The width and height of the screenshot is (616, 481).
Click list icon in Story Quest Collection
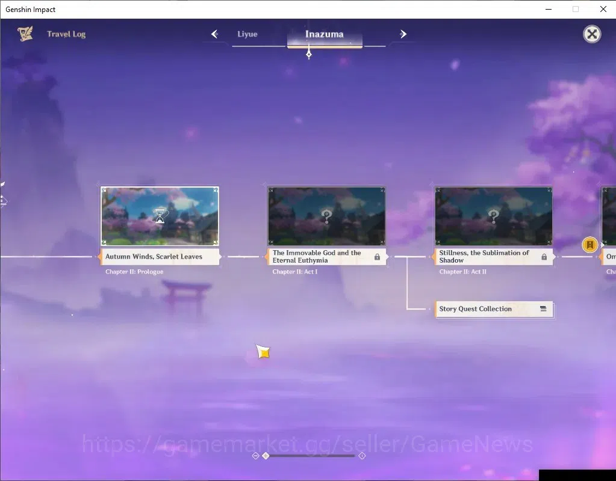pyautogui.click(x=543, y=309)
